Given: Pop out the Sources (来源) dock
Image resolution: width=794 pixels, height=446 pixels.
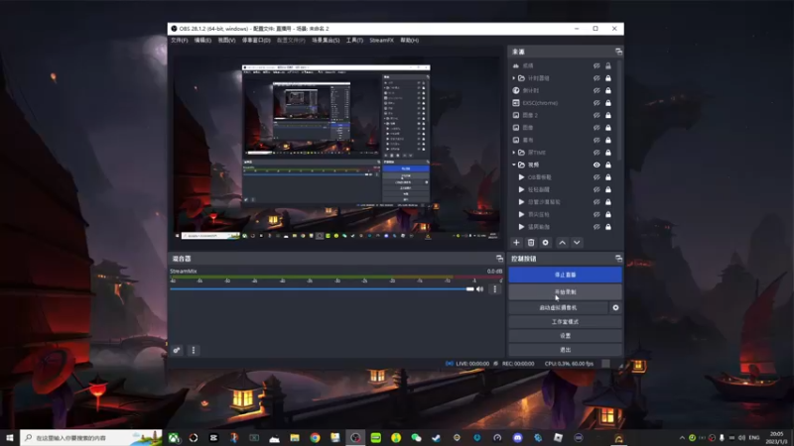Looking at the screenshot, I should 618,52.
